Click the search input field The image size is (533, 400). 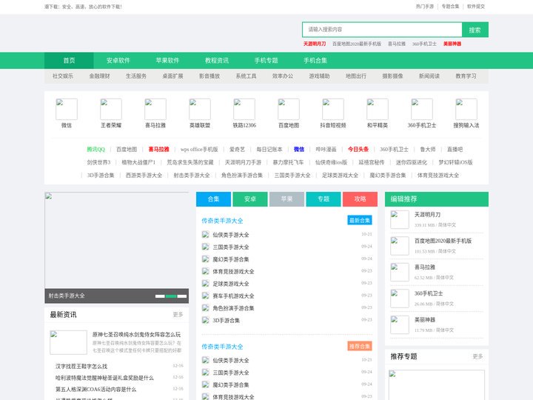point(382,30)
